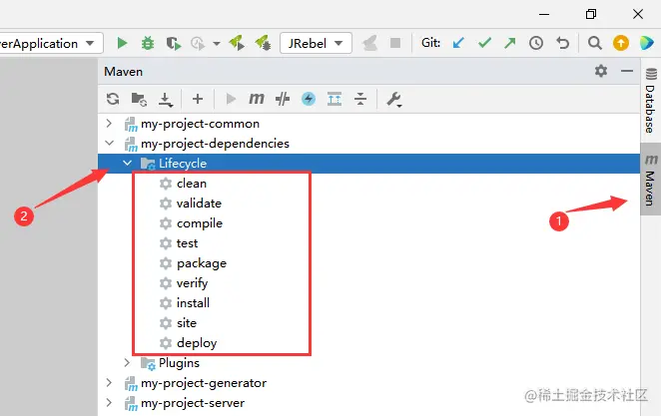Screen dimensions: 661x416
Task: Run the application with the green play icon
Action: tap(122, 43)
